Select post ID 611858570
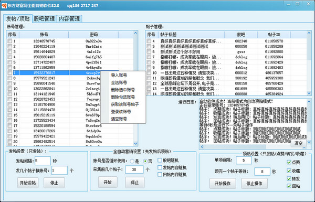The width and height of the screenshot is (315, 202). (x=274, y=41)
